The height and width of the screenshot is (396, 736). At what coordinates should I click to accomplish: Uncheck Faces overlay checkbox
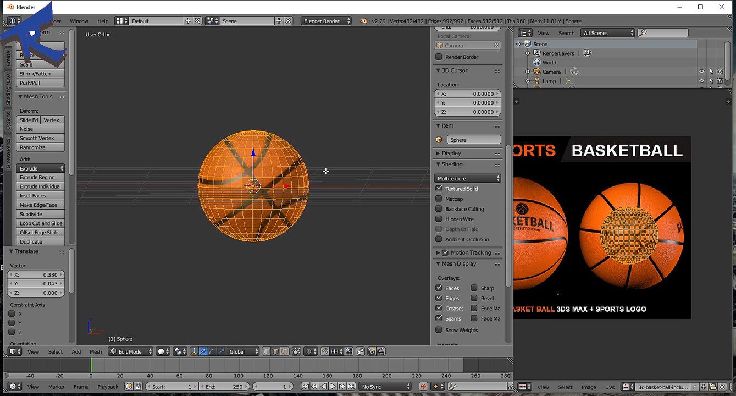(439, 288)
